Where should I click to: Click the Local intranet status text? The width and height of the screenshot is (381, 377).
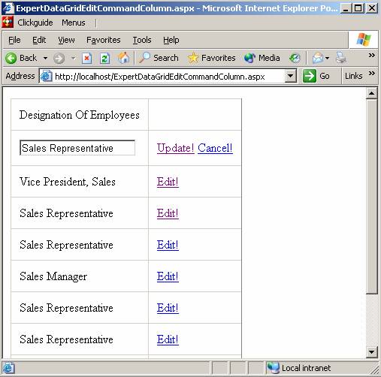tap(306, 368)
